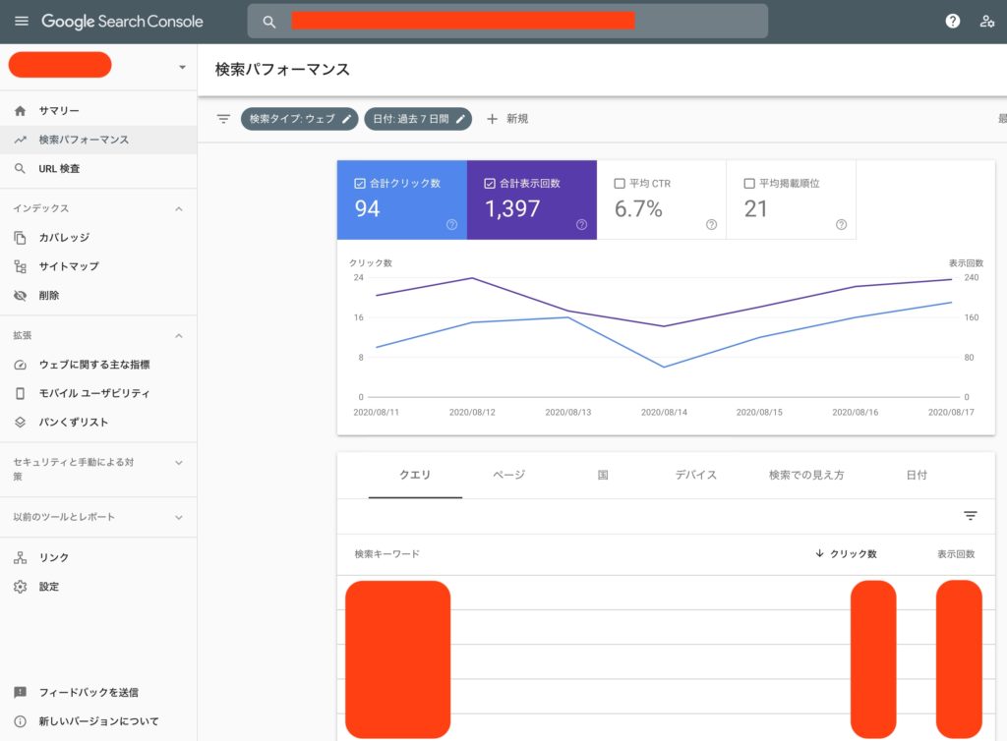Show help for 平均 CTR card
Viewport: 1007px width, 741px height.
pyautogui.click(x=712, y=224)
